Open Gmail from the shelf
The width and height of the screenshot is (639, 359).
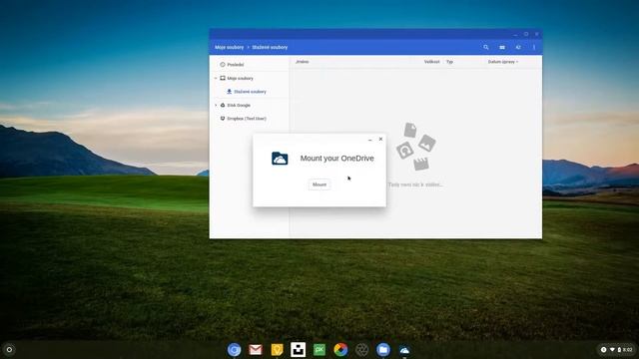pyautogui.click(x=256, y=349)
